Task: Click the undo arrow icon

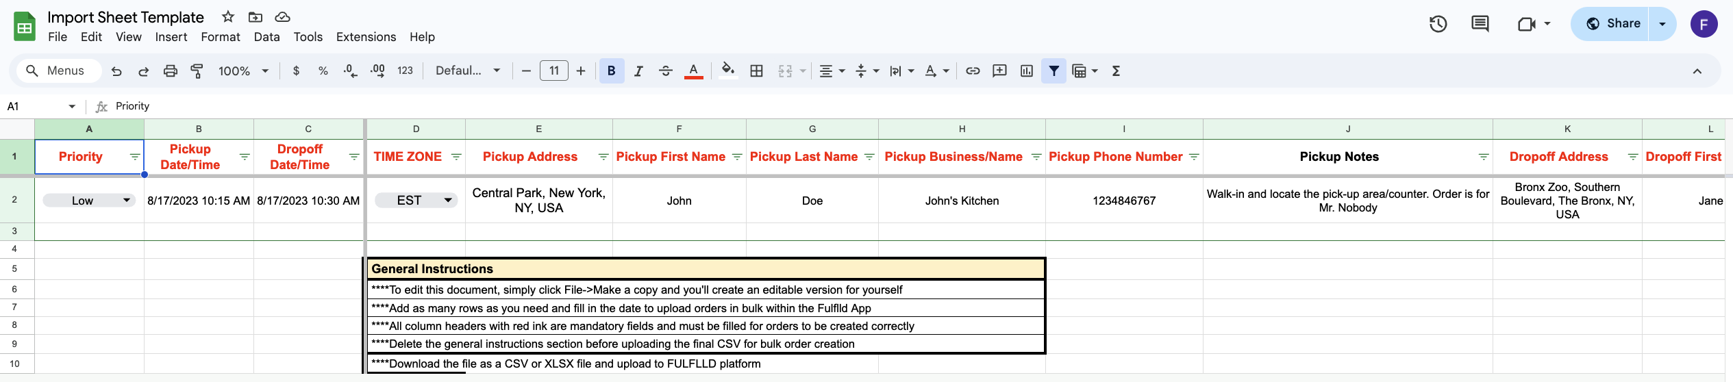Action: (x=116, y=71)
